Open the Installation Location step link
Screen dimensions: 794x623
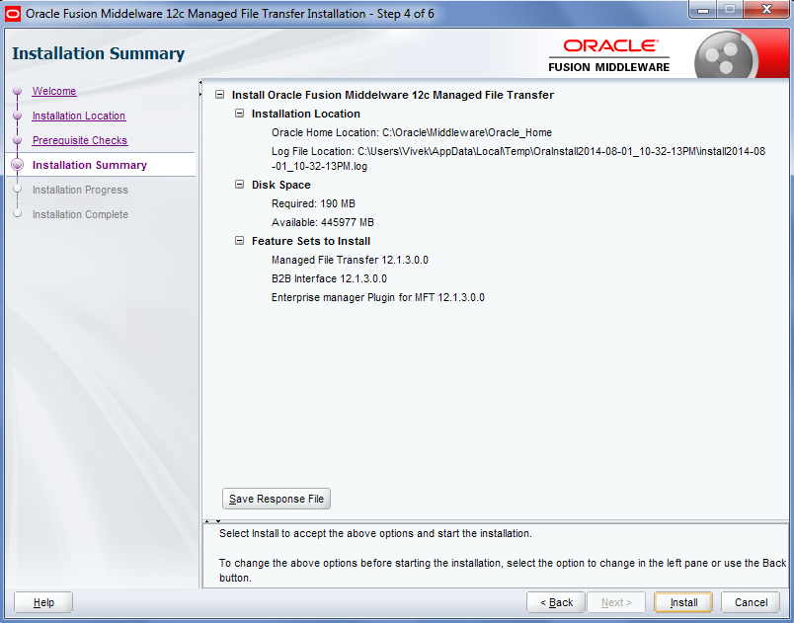79,116
